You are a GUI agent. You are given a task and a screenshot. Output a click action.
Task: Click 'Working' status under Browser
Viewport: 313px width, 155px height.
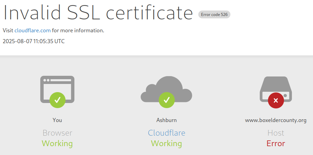tap(57, 144)
